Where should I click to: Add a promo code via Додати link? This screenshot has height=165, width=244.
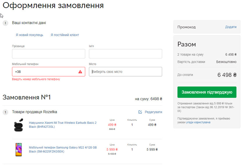point(231,27)
